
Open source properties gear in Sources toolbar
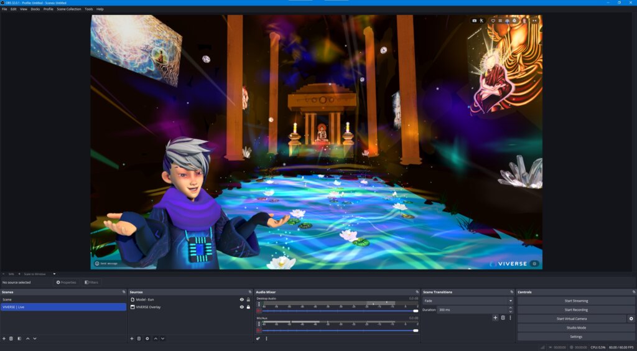[147, 339]
